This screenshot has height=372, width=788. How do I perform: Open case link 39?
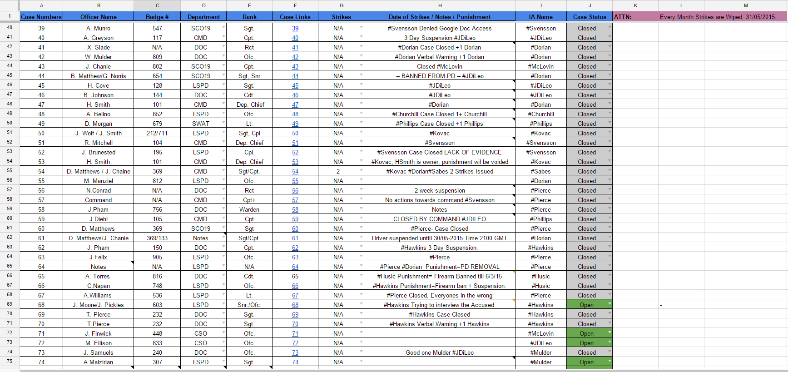[295, 28]
